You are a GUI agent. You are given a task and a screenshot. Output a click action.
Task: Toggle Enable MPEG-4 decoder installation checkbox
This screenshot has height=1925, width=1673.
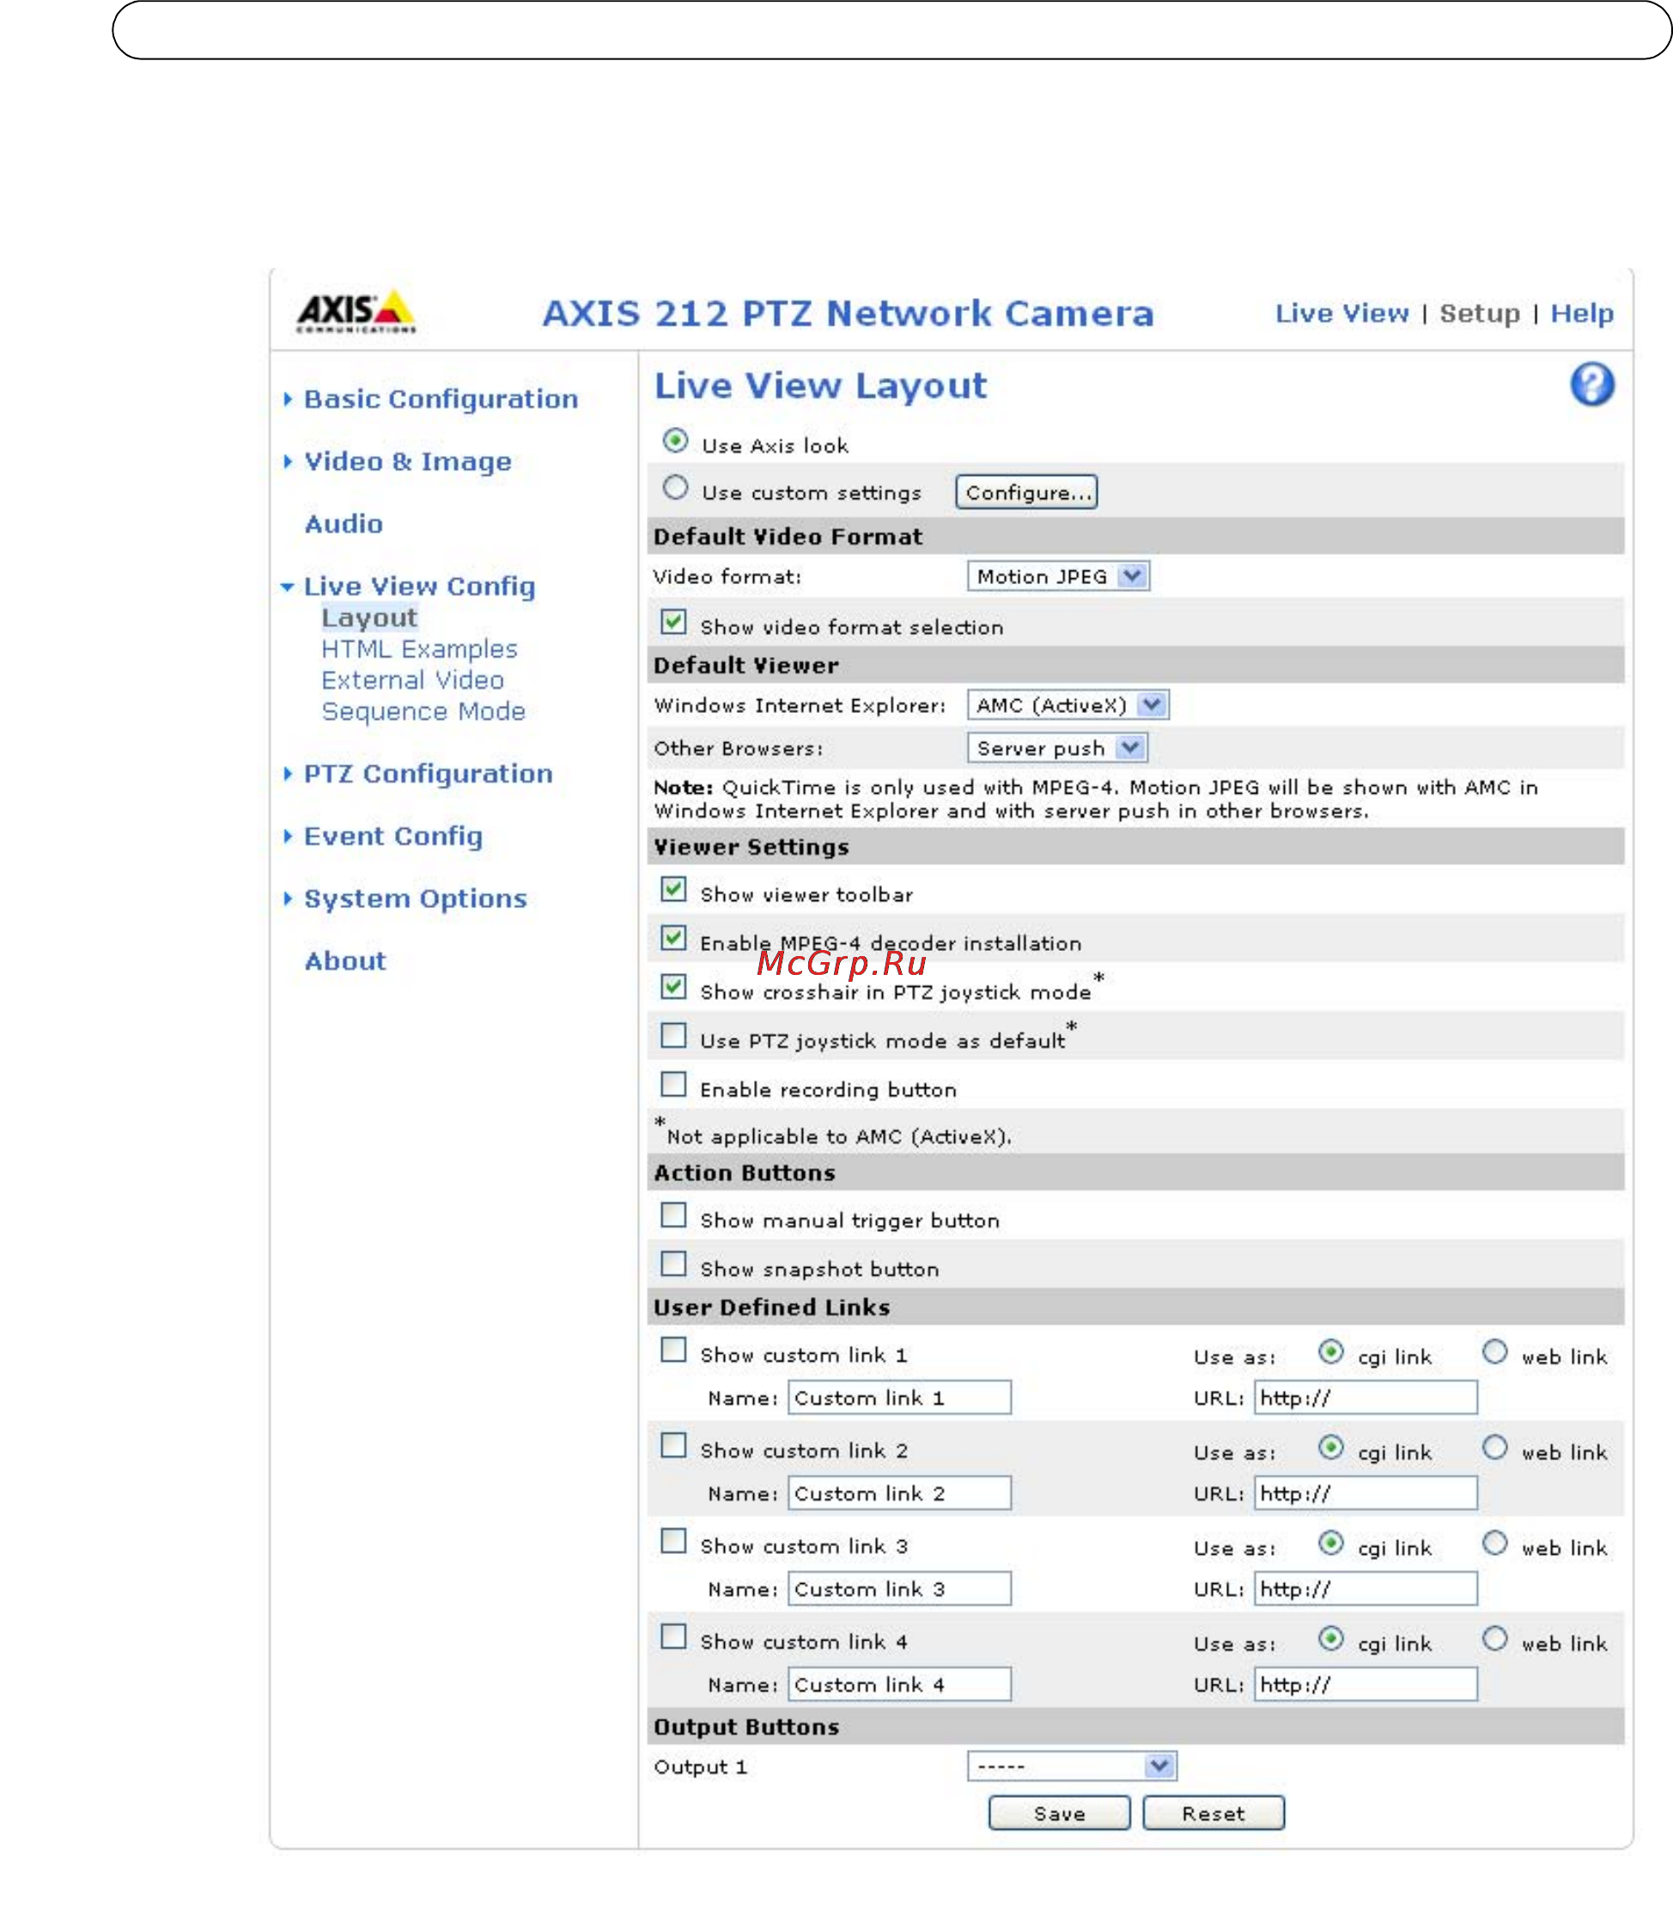[673, 938]
